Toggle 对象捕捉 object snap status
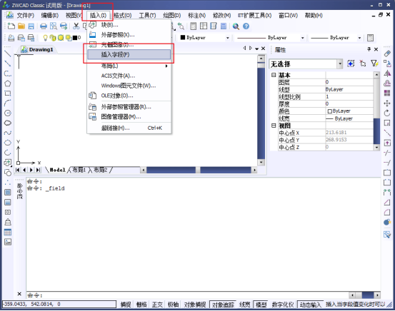 [195, 305]
